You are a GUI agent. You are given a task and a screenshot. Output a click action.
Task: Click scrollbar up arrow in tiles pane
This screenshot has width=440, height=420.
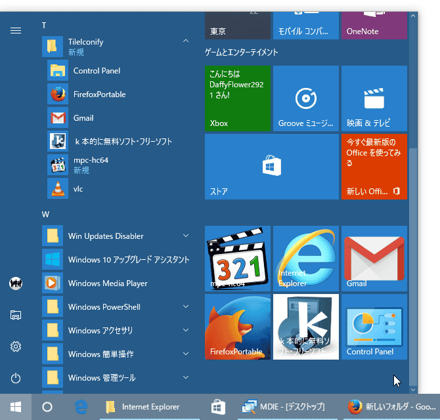tap(413, 16)
